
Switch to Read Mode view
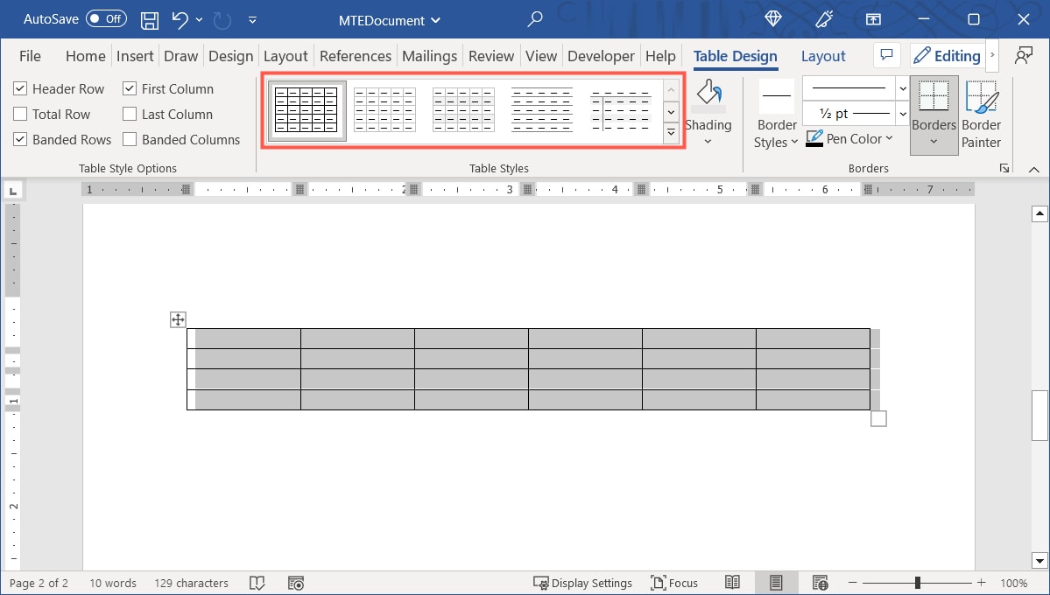[x=732, y=582]
